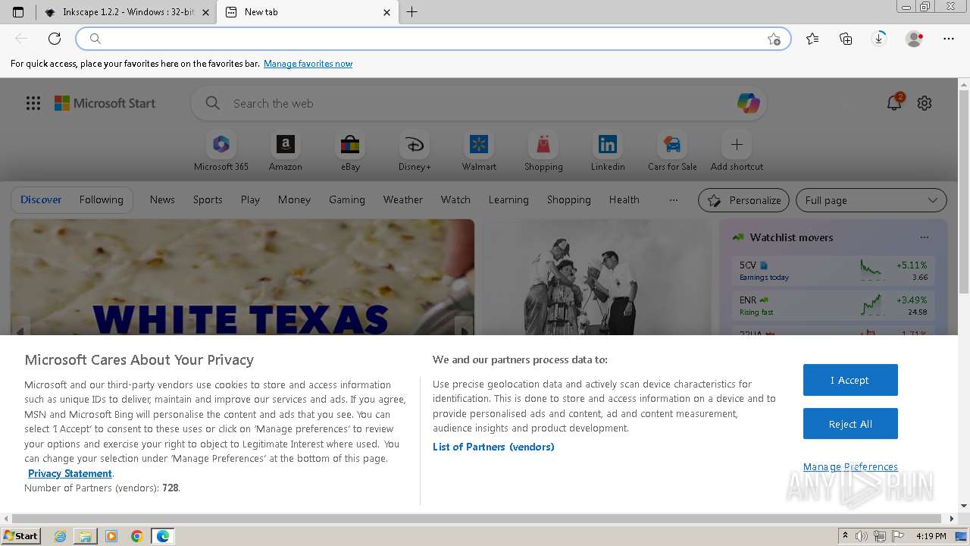Open the Favorites list icon

click(x=812, y=39)
